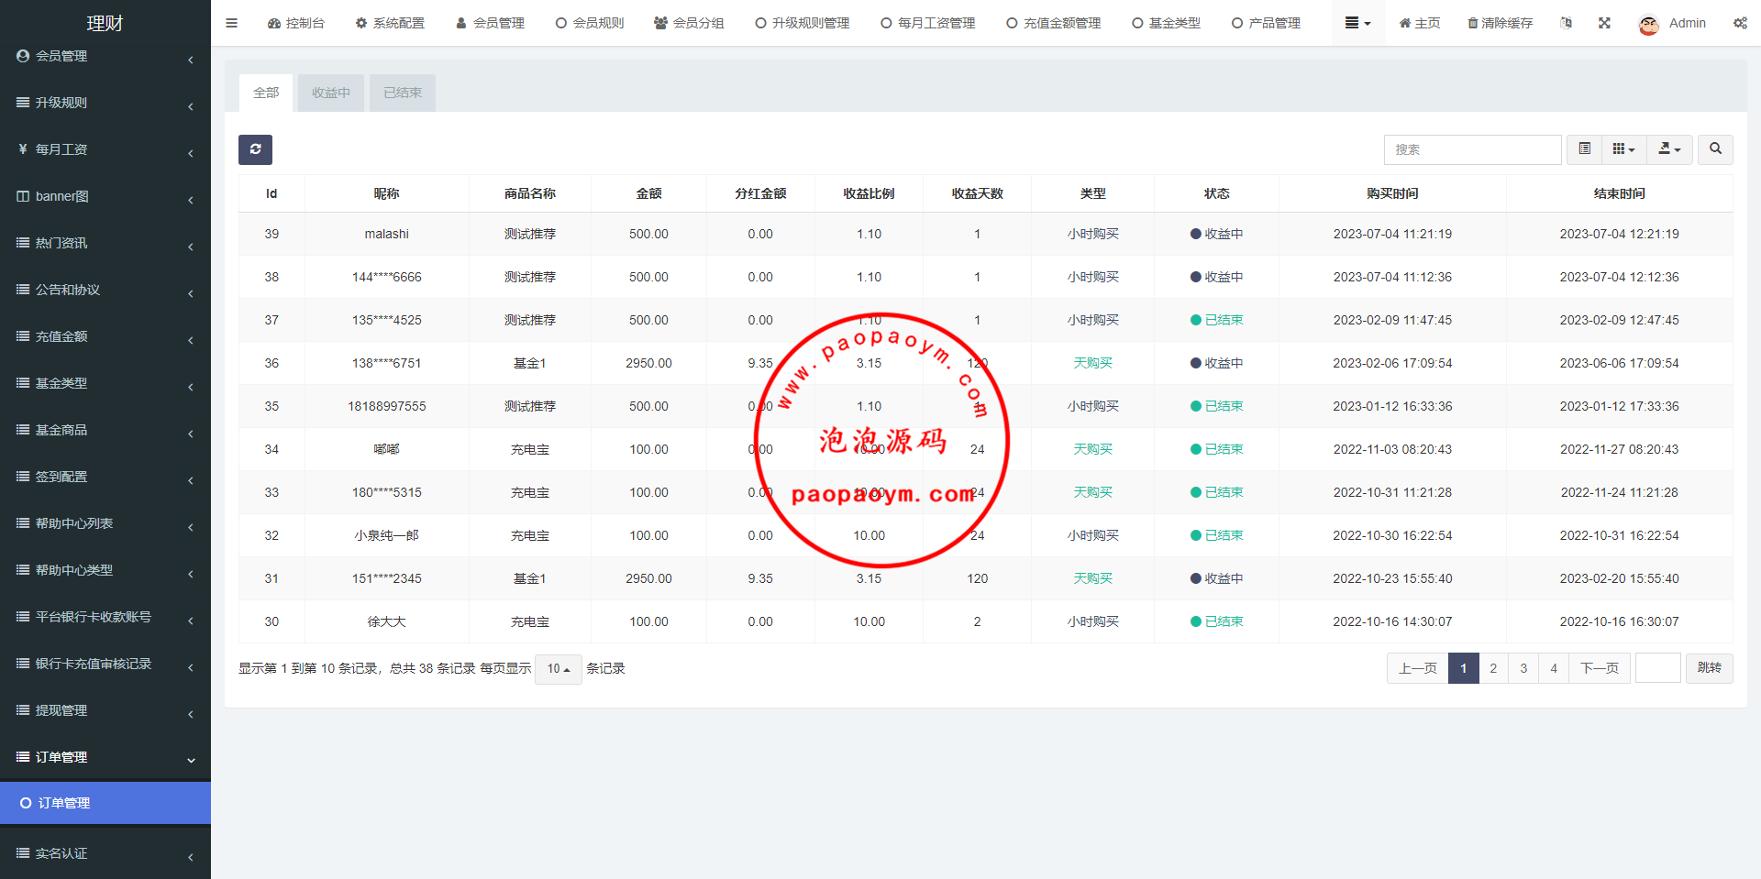The width and height of the screenshot is (1761, 879).
Task: Toggle the sidebar hamburger menu icon
Action: pyautogui.click(x=231, y=23)
